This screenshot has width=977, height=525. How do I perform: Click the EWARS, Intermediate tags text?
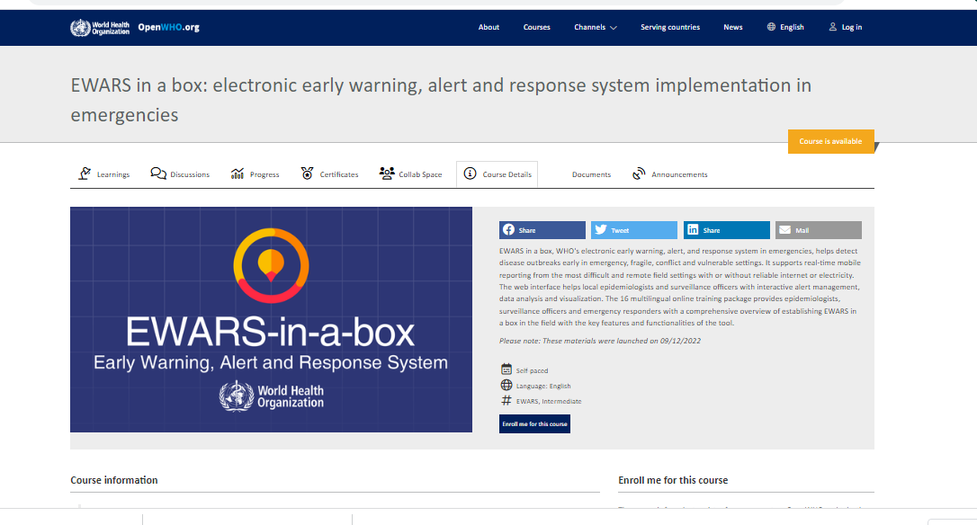point(549,402)
